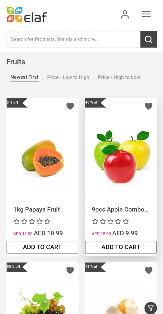Screen dimensions: 163x314
Task: Rate Papaya Fruit five stars
Action: click(x=47, y=222)
